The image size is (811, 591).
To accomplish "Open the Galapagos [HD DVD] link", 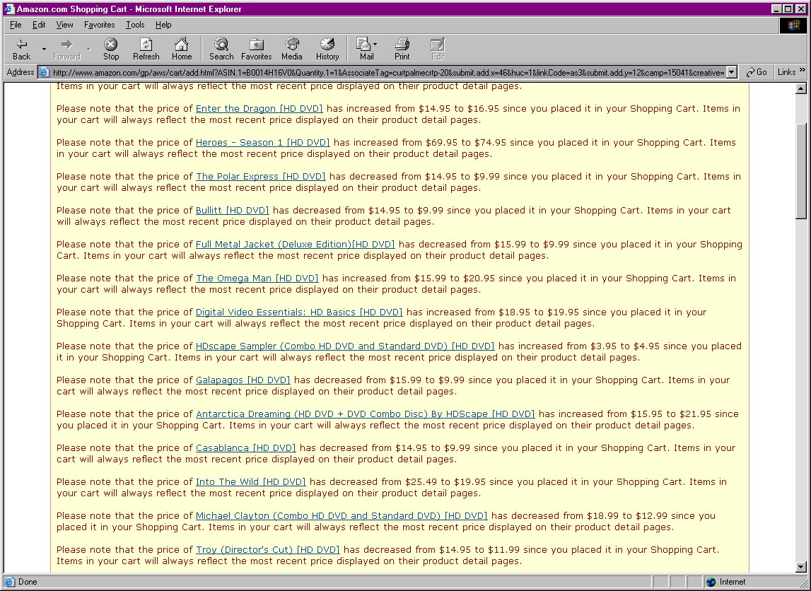I will click(243, 380).
